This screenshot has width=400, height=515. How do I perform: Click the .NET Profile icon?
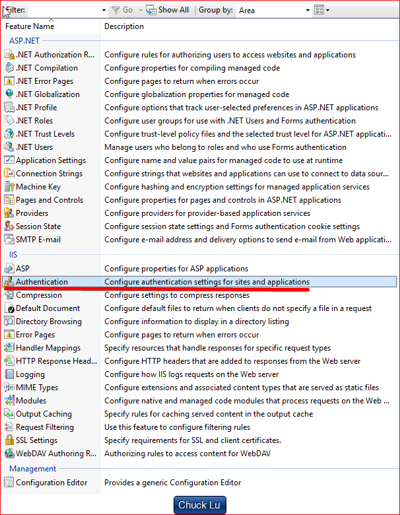pyautogui.click(x=9, y=108)
